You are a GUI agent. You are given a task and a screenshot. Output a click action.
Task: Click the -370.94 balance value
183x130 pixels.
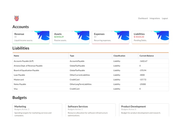(143, 70)
